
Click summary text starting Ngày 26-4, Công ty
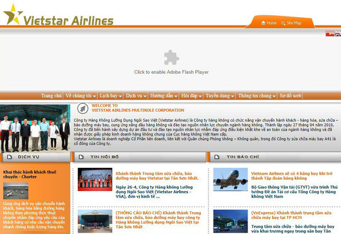(154, 192)
